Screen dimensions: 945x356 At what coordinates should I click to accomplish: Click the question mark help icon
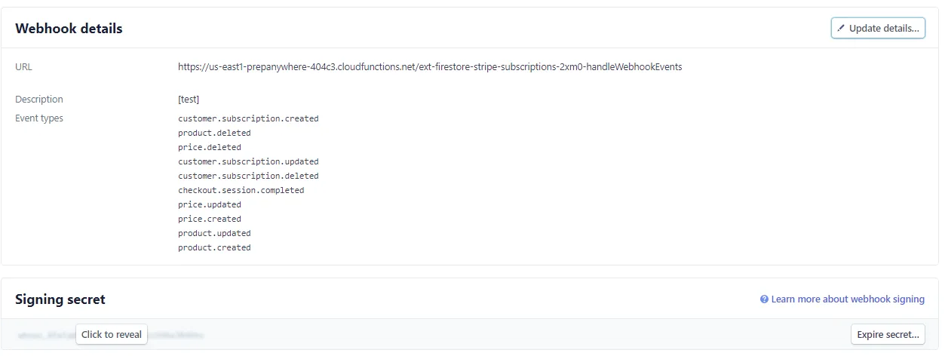pyautogui.click(x=764, y=299)
